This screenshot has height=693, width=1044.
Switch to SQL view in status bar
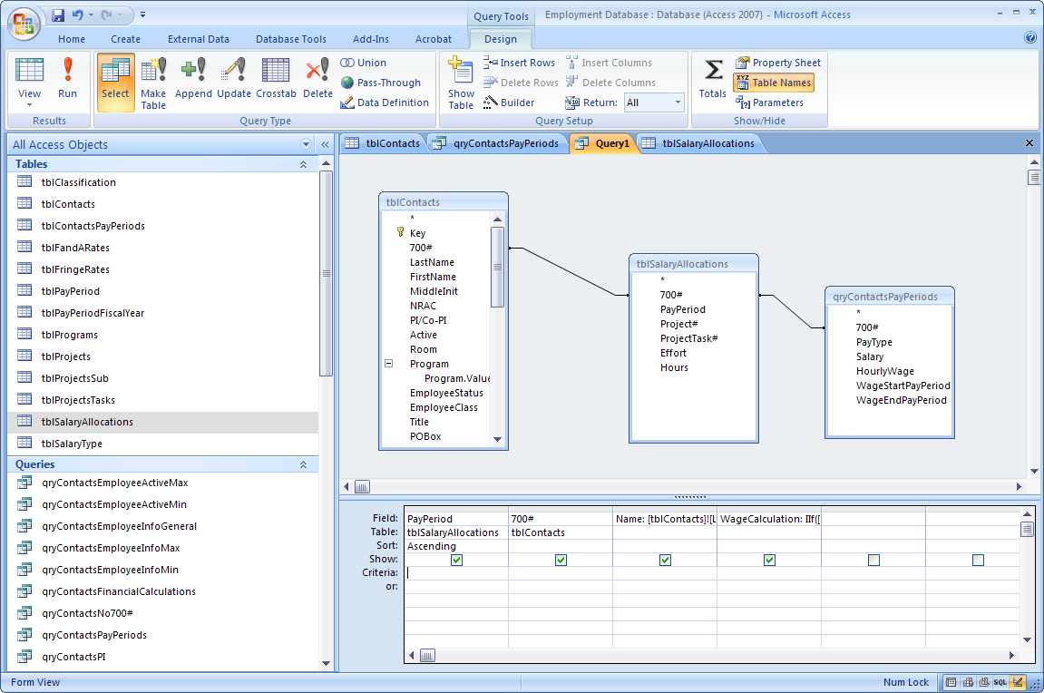click(x=1000, y=682)
